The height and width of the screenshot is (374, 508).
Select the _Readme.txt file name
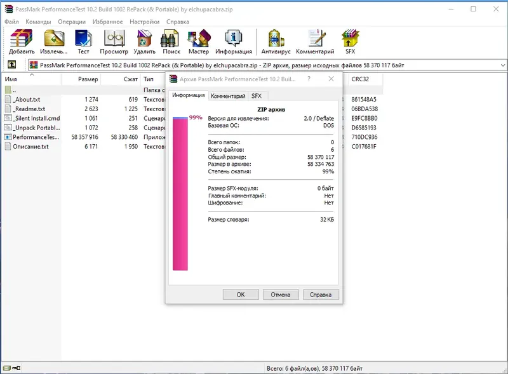tap(29, 109)
